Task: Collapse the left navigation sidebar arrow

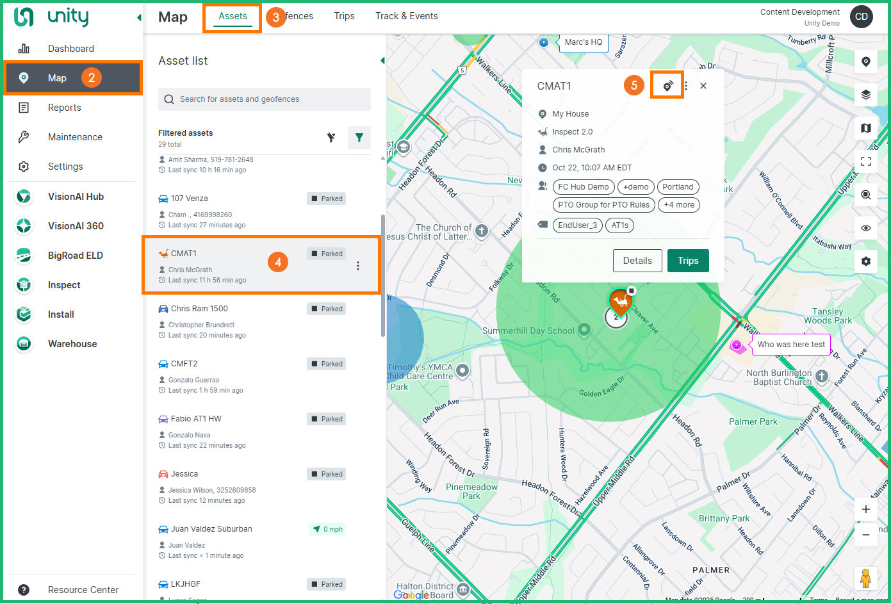Action: [x=139, y=17]
